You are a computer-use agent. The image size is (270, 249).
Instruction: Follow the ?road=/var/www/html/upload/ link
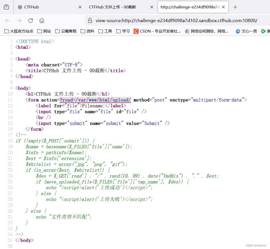point(95,100)
